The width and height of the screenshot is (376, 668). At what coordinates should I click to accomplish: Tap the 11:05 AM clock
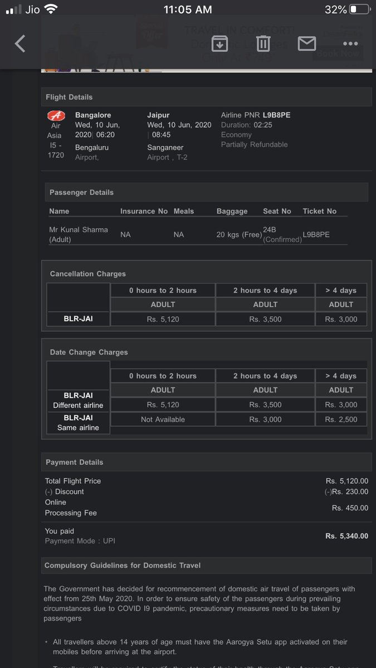tap(188, 9)
